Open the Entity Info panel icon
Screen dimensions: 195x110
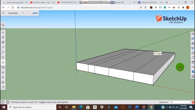[193, 34]
